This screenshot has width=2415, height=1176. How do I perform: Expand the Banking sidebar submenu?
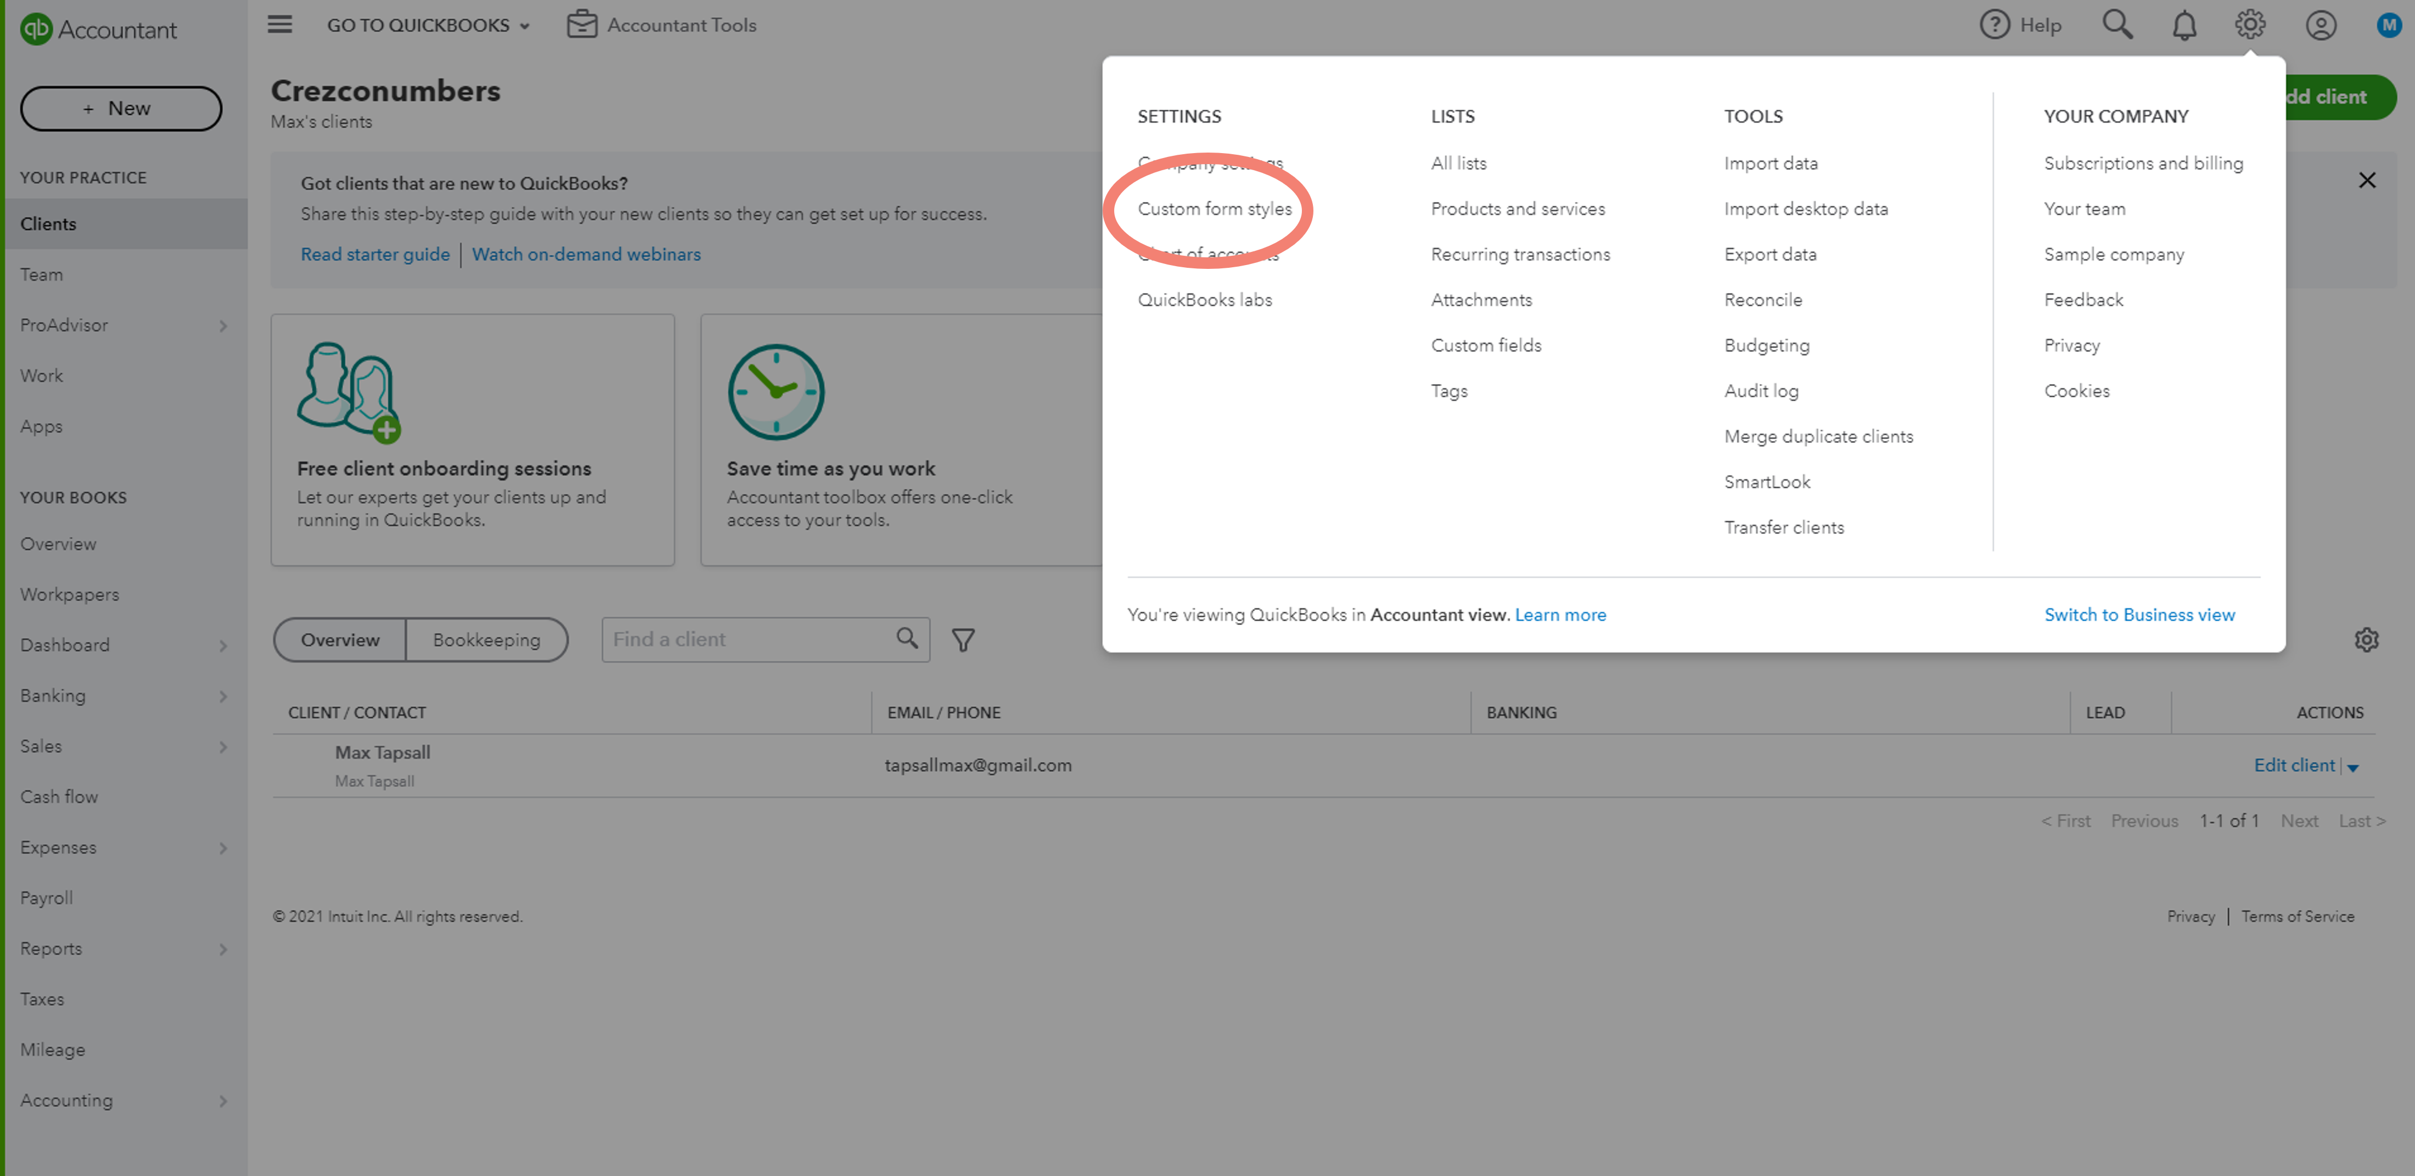[x=223, y=696]
